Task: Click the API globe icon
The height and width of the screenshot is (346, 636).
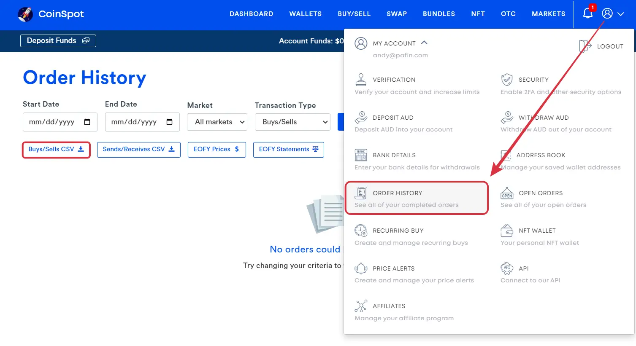Action: 507,268
